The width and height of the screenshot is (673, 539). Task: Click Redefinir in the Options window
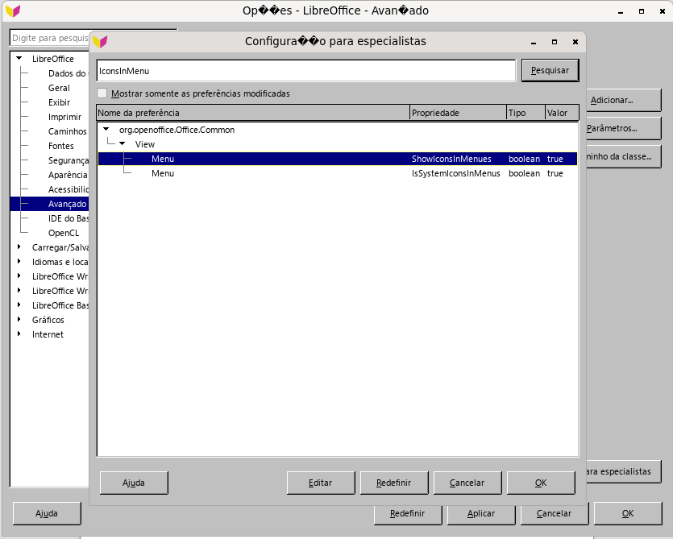pos(408,514)
